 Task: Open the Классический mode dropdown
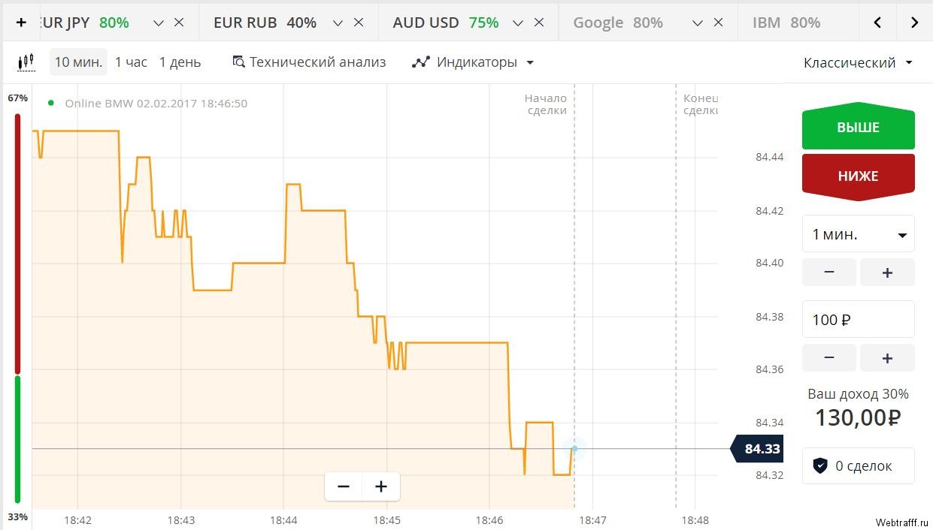pyautogui.click(x=858, y=62)
